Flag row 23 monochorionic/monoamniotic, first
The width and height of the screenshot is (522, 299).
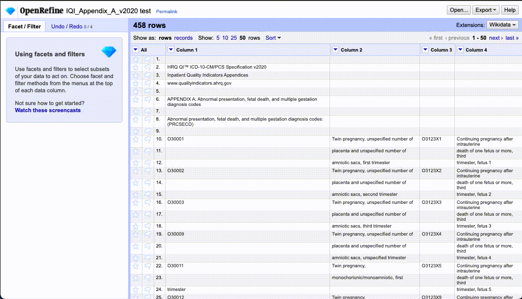tap(148, 278)
